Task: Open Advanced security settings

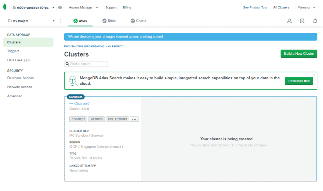Action: click(x=15, y=96)
